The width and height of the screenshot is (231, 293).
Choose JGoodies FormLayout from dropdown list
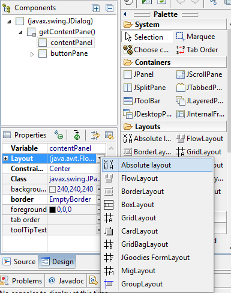pyautogui.click(x=157, y=258)
